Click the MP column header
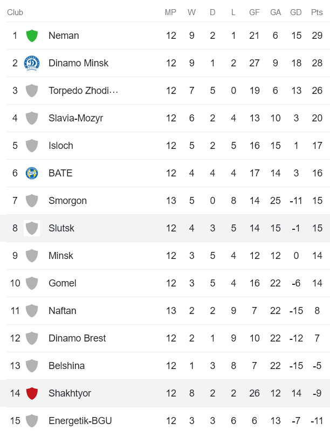The width and height of the screenshot is (330, 437). point(171,12)
